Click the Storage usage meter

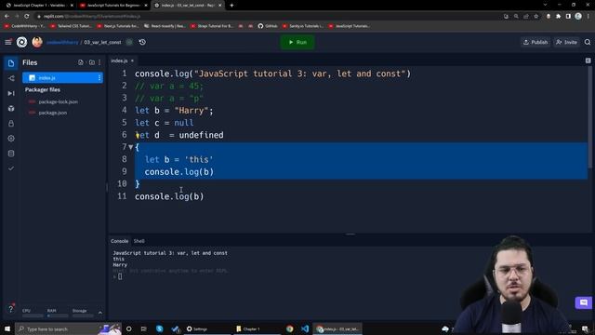(83, 313)
